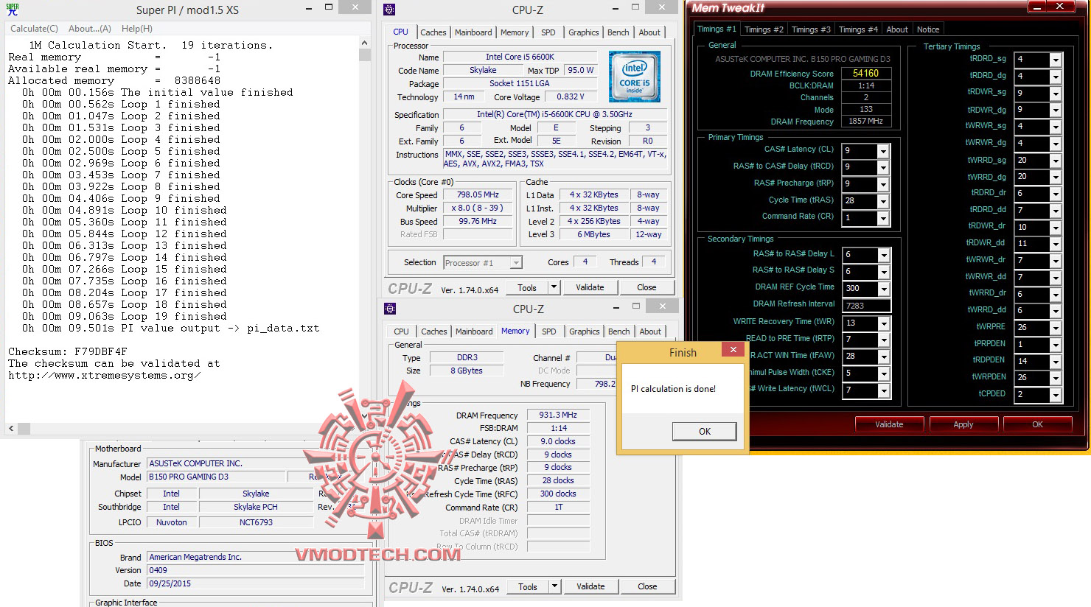Open the DRAM REF Cycle Time dropdown

click(883, 290)
